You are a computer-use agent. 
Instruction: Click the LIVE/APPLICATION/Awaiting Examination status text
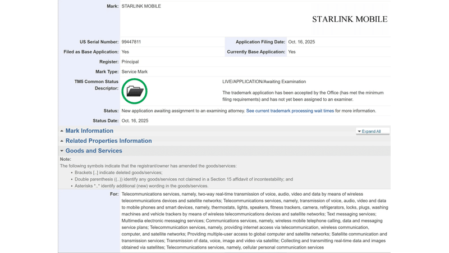tap(264, 82)
